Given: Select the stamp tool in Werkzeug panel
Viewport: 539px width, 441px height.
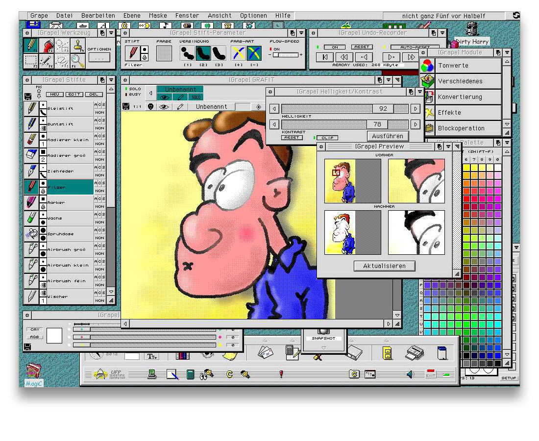Looking at the screenshot, I should point(78,46).
